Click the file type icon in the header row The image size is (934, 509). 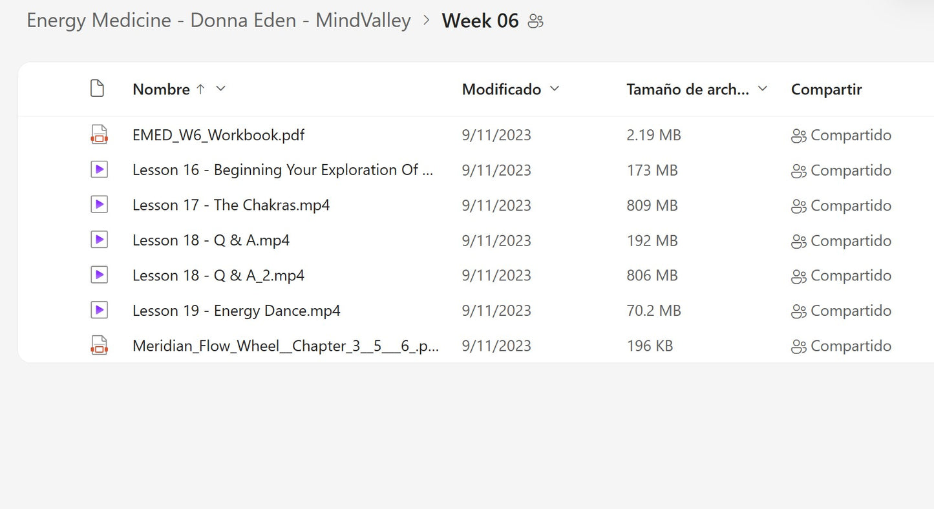pos(97,88)
